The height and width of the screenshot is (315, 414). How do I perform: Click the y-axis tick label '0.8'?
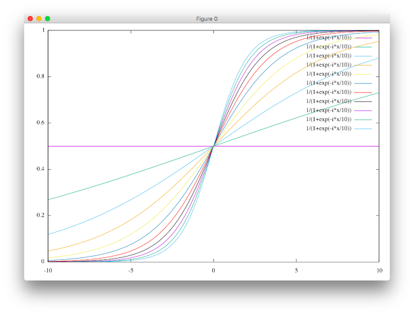pyautogui.click(x=40, y=76)
